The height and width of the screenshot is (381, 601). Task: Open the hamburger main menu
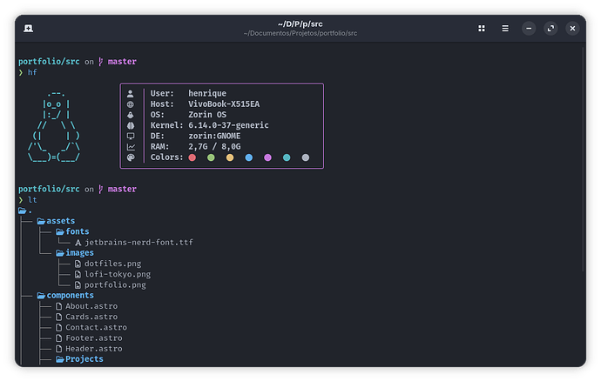[x=504, y=28]
